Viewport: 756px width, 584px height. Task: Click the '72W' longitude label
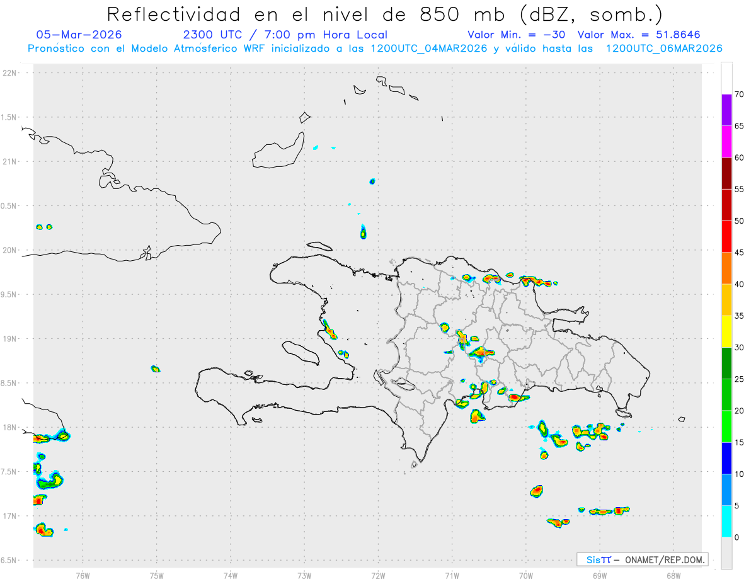point(379,576)
